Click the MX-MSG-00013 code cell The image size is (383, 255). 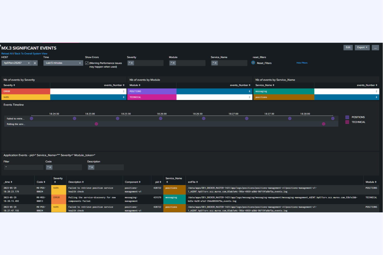pyautogui.click(x=43, y=199)
